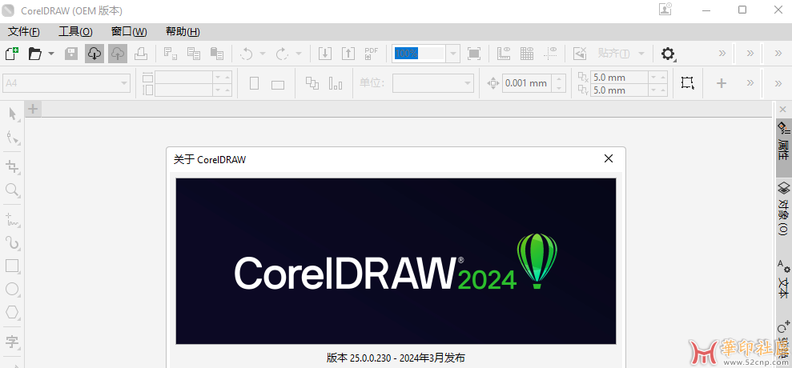
Task: Click the Copy icon in toolbar
Action: click(194, 54)
